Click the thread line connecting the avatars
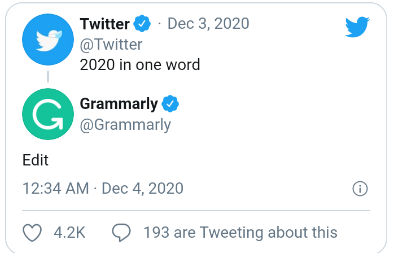Image resolution: width=394 pixels, height=253 pixels. 47,76
